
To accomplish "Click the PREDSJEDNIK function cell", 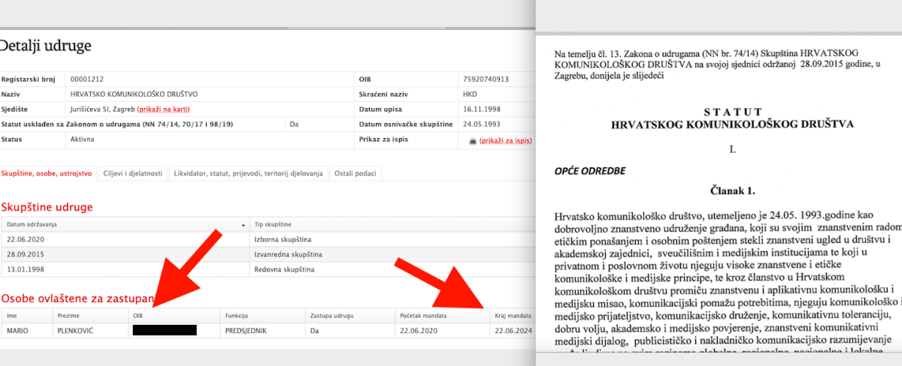I will [263, 330].
